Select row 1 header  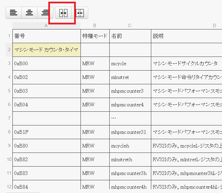click(x=9, y=36)
